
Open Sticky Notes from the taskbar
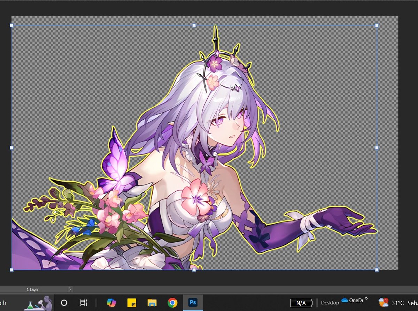pyautogui.click(x=132, y=303)
